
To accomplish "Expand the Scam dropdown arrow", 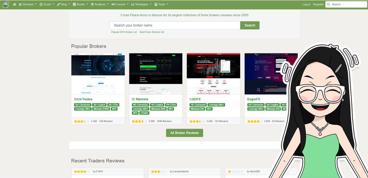I will click(x=54, y=4).
